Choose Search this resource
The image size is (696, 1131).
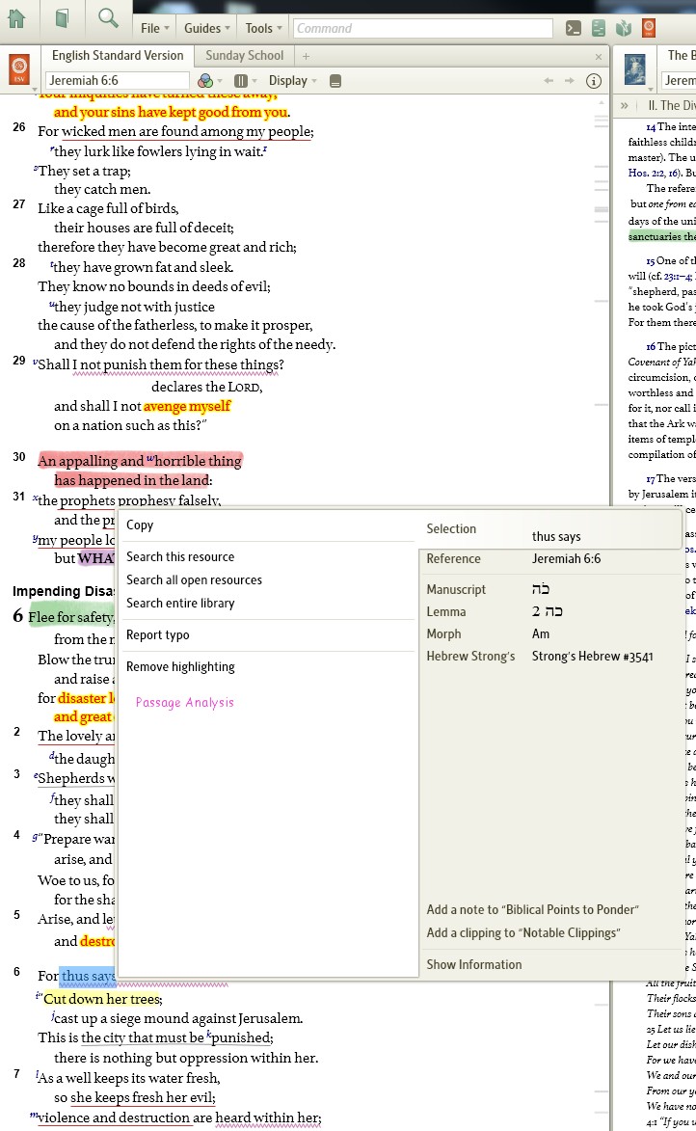pos(180,557)
